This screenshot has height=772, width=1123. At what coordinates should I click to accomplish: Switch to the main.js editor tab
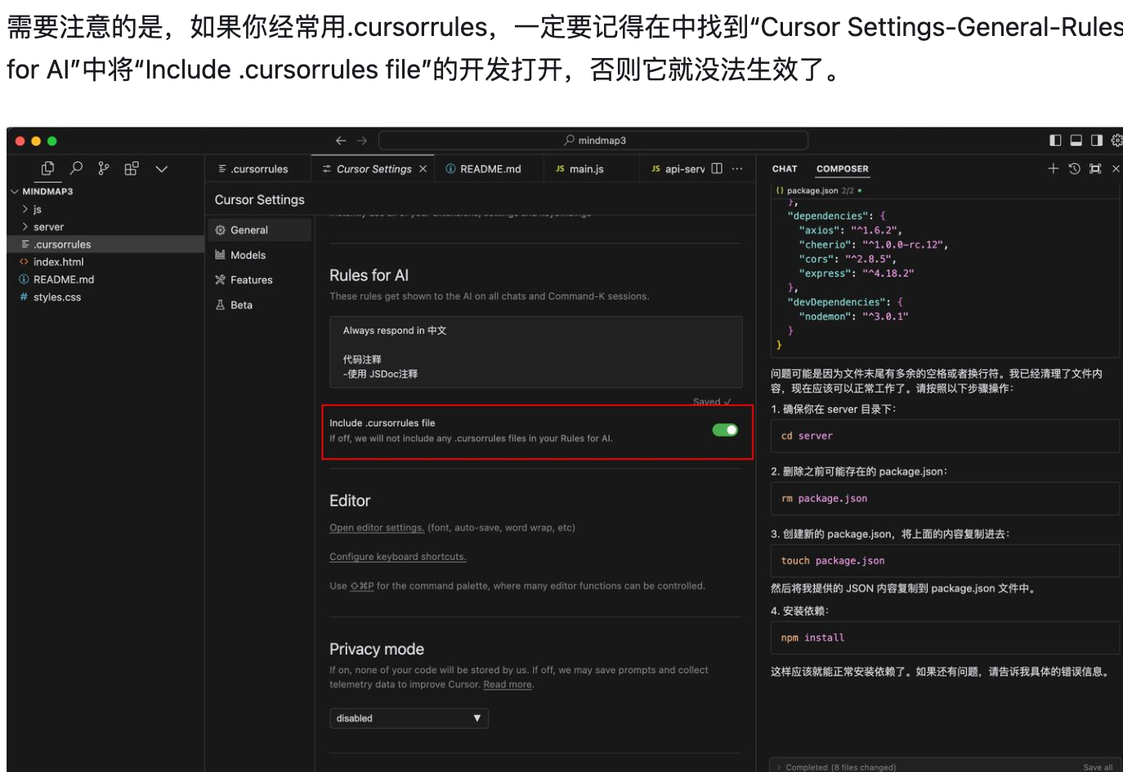tap(585, 168)
